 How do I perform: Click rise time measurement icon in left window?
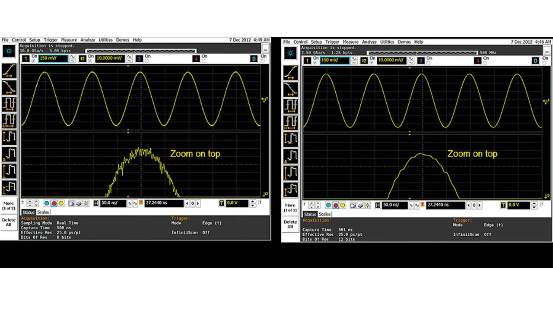click(x=9, y=71)
